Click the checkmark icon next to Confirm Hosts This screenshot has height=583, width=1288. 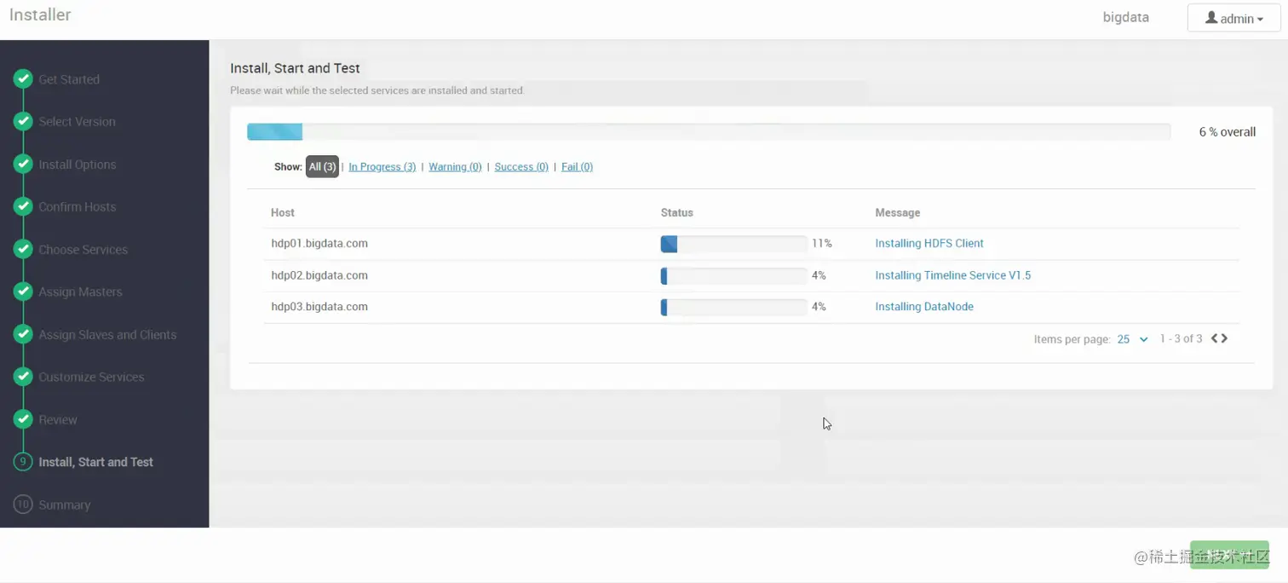coord(23,206)
